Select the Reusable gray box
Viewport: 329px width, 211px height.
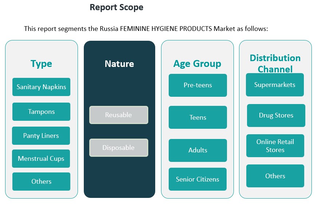click(118, 115)
